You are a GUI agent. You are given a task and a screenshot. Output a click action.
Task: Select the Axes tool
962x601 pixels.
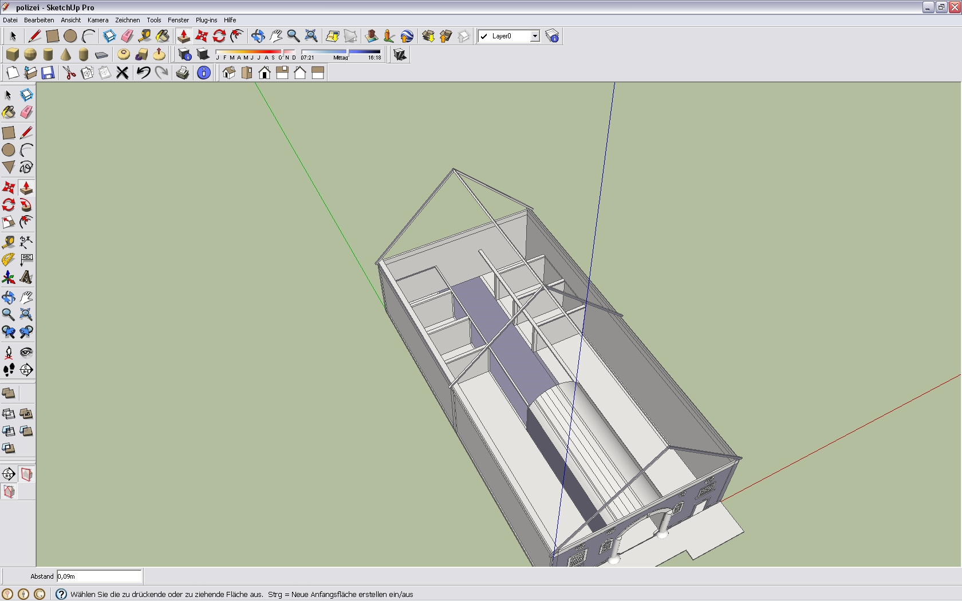(x=9, y=278)
